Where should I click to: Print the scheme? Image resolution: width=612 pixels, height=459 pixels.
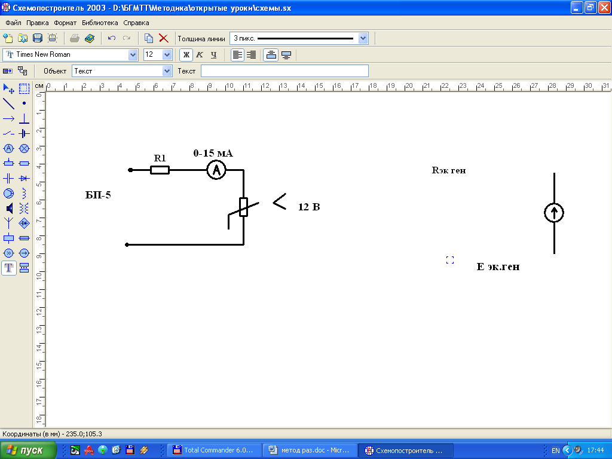coord(75,38)
